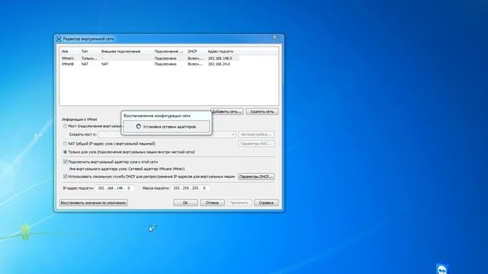Click Восстановить значения по умолчанию button
Viewport: 488px width, 274px height.
coord(93,202)
